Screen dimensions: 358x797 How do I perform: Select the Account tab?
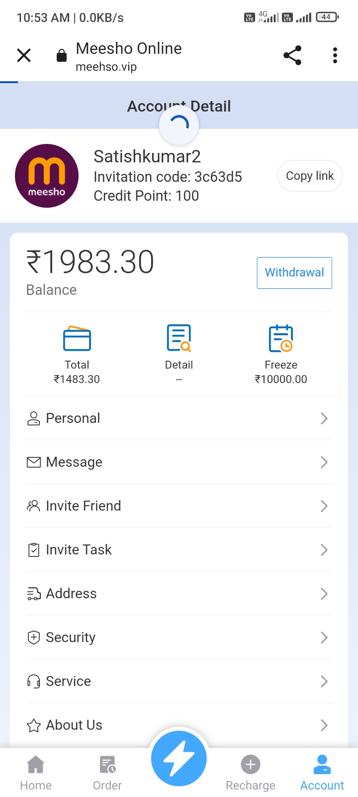click(322, 773)
